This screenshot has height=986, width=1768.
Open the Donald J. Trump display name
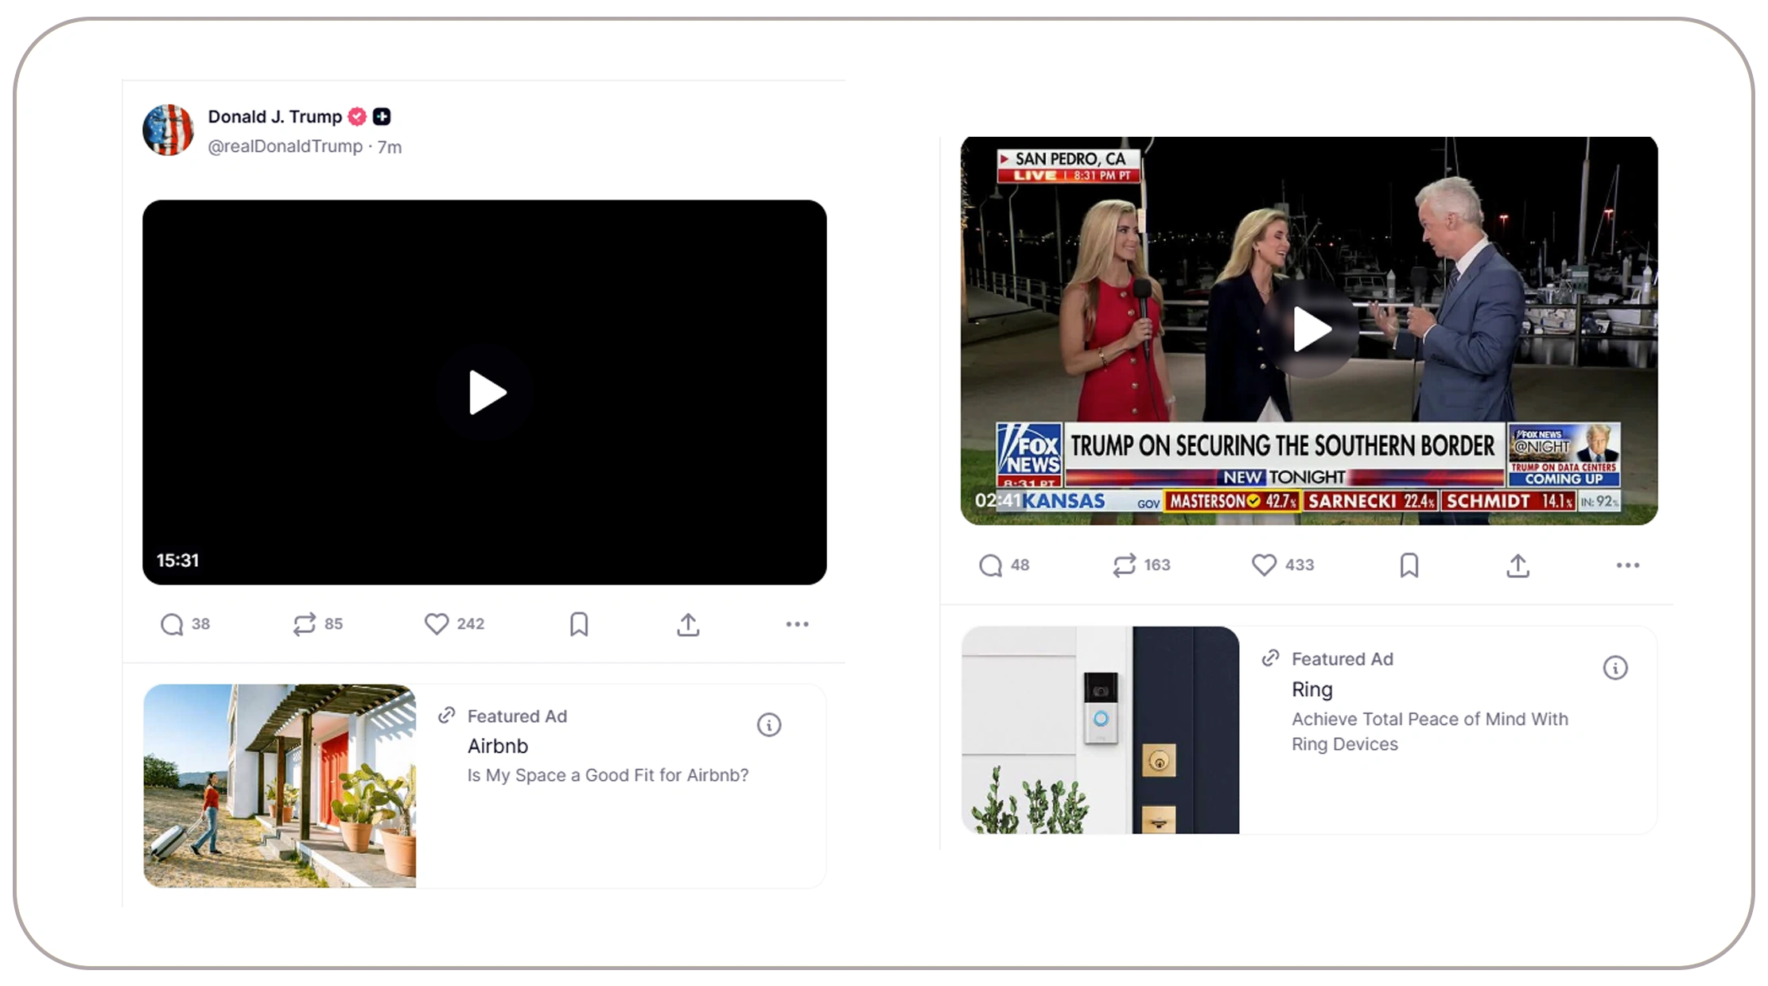(275, 117)
